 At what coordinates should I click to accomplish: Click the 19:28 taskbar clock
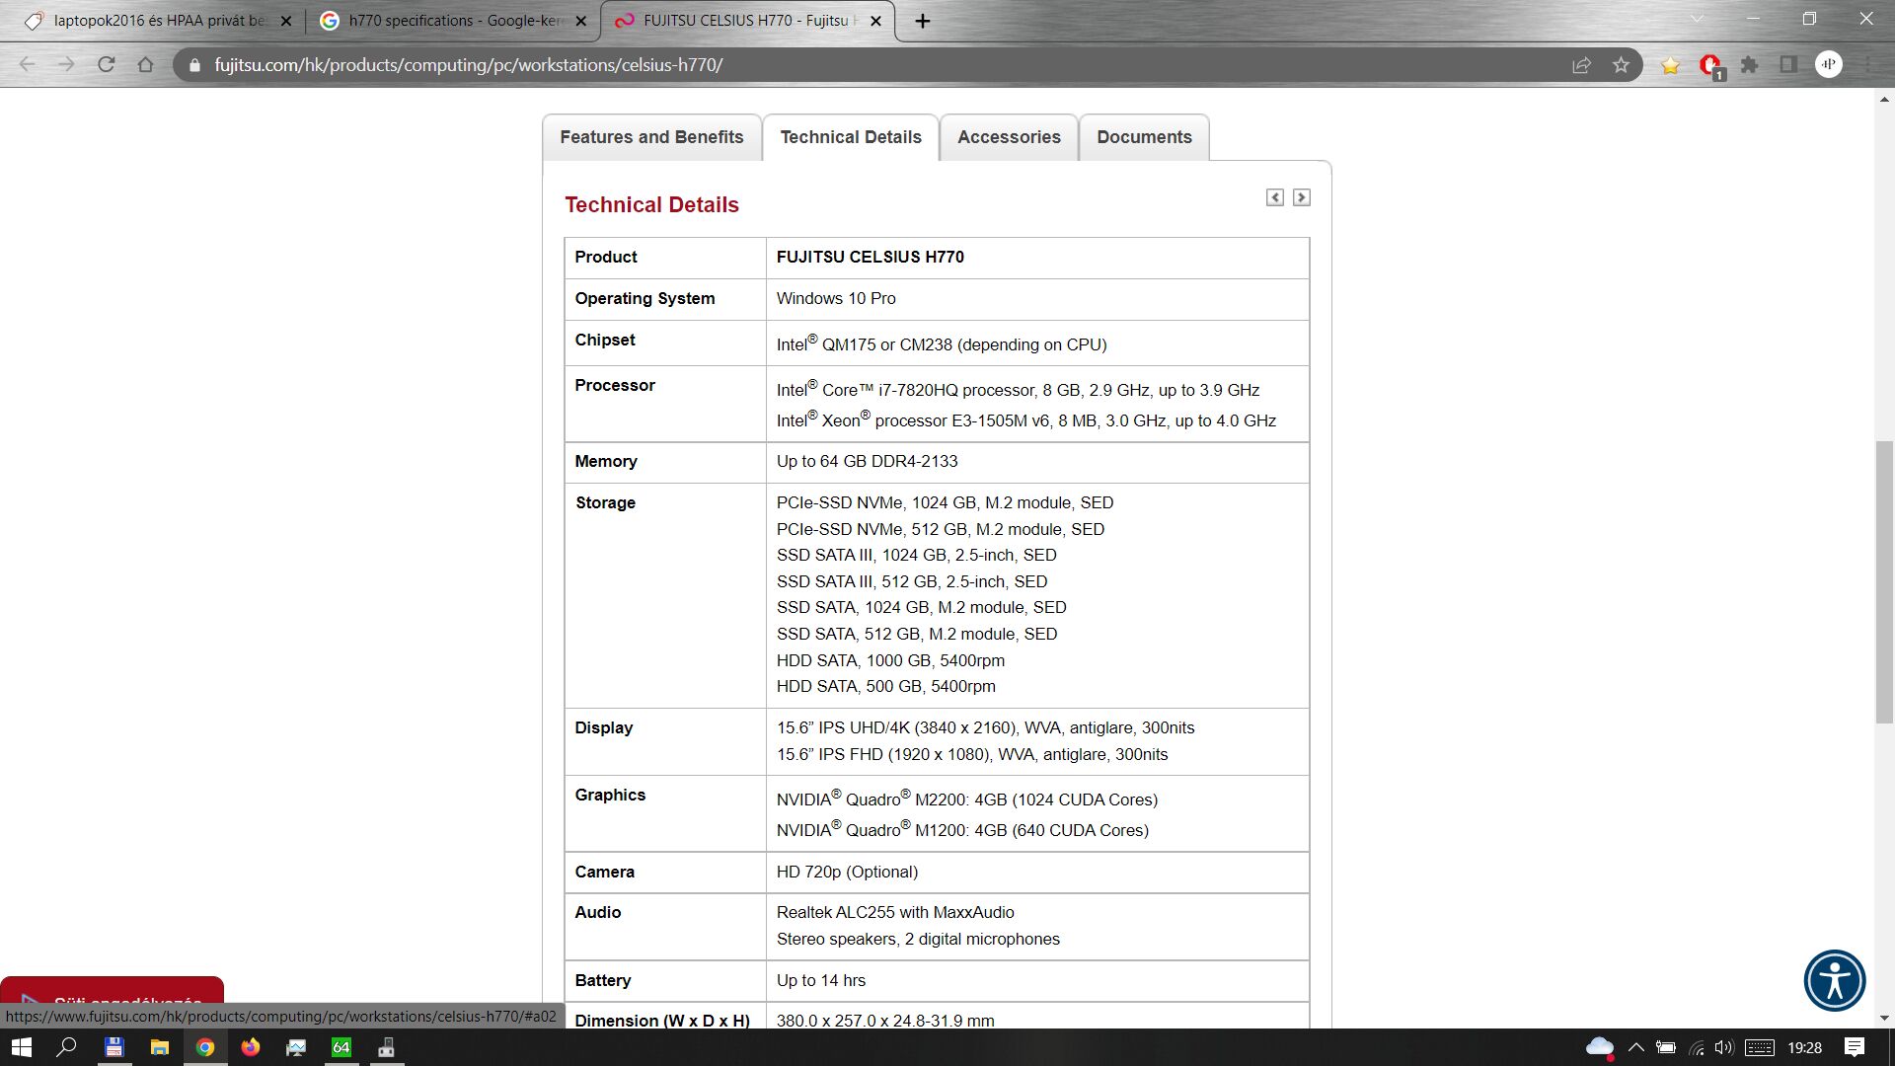pos(1804,1047)
